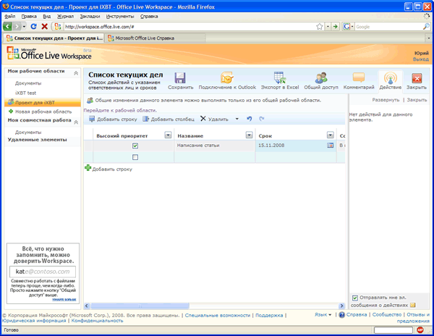
Task: Click Новая рабочая область link
Action: (x=43, y=112)
